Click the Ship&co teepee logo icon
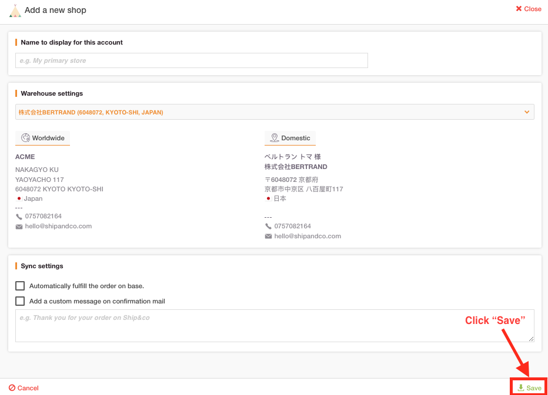Screen dimensions: 548x395 pos(15,11)
